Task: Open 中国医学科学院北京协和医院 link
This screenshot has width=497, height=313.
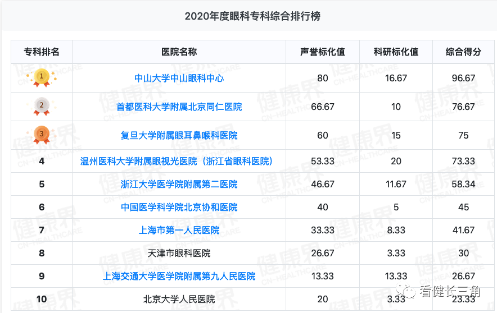Action: (x=179, y=207)
